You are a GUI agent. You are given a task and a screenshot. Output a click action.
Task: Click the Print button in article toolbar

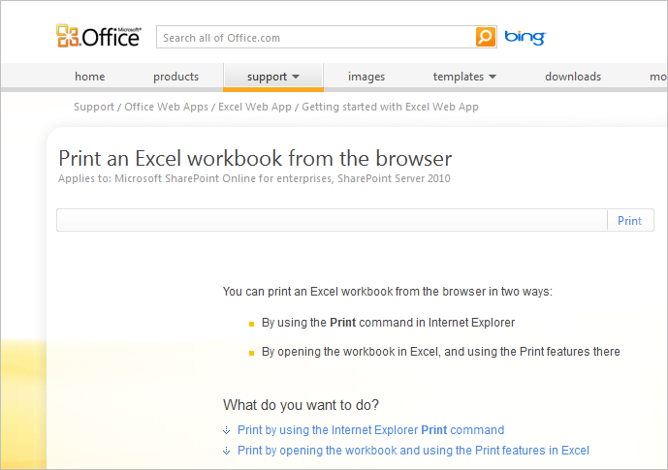click(629, 221)
